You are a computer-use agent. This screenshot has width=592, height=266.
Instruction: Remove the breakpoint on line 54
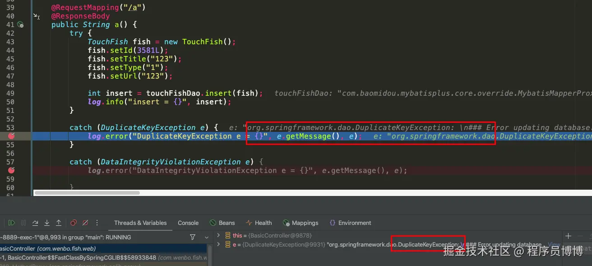12,136
